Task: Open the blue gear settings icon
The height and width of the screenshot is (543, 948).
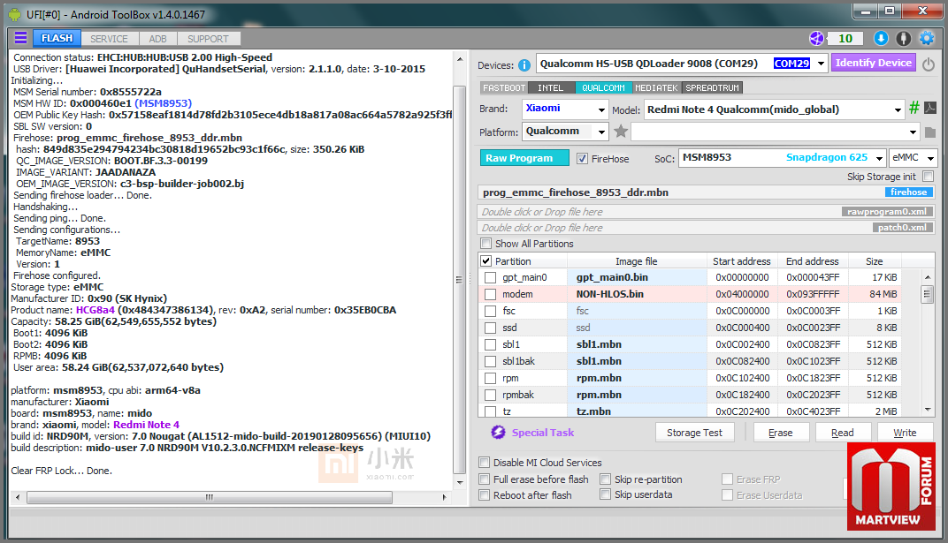Action: point(927,38)
